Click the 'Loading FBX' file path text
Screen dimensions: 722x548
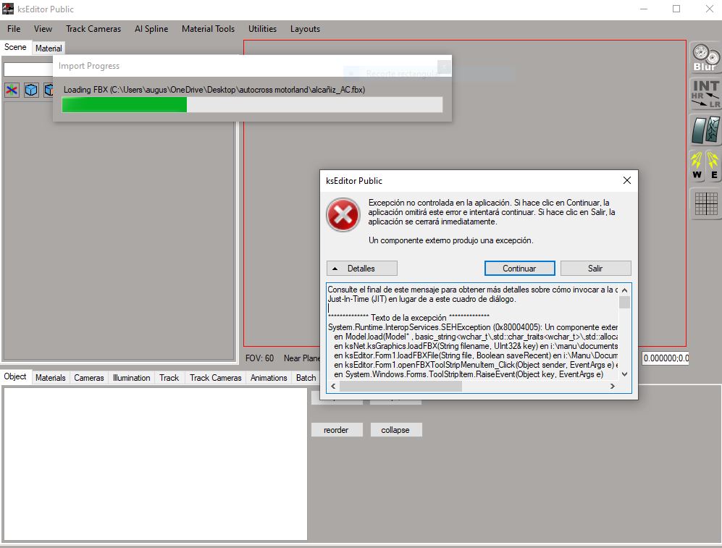(x=214, y=90)
